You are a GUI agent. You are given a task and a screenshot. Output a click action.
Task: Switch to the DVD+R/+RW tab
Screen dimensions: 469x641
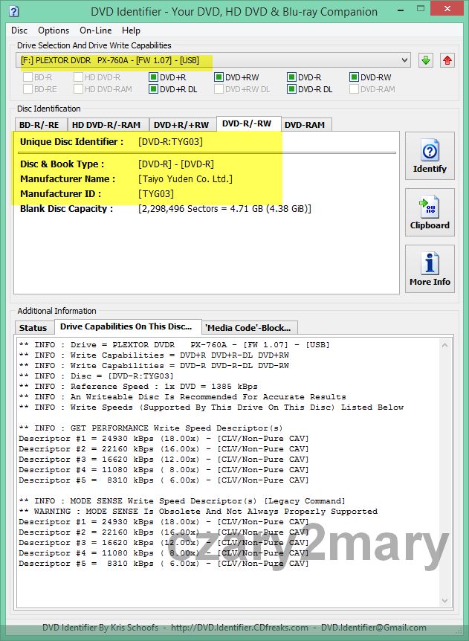click(182, 125)
